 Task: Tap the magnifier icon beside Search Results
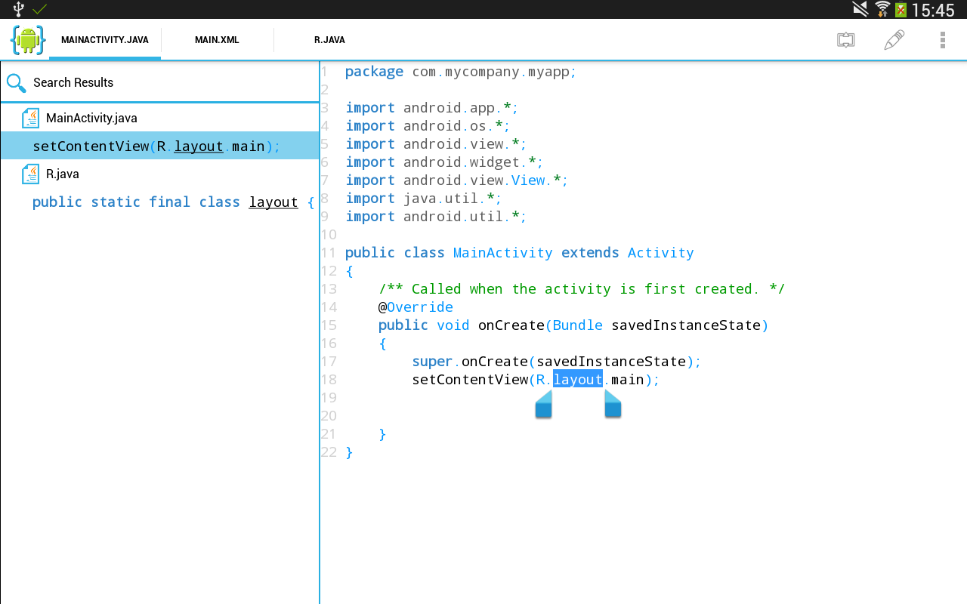(15, 82)
